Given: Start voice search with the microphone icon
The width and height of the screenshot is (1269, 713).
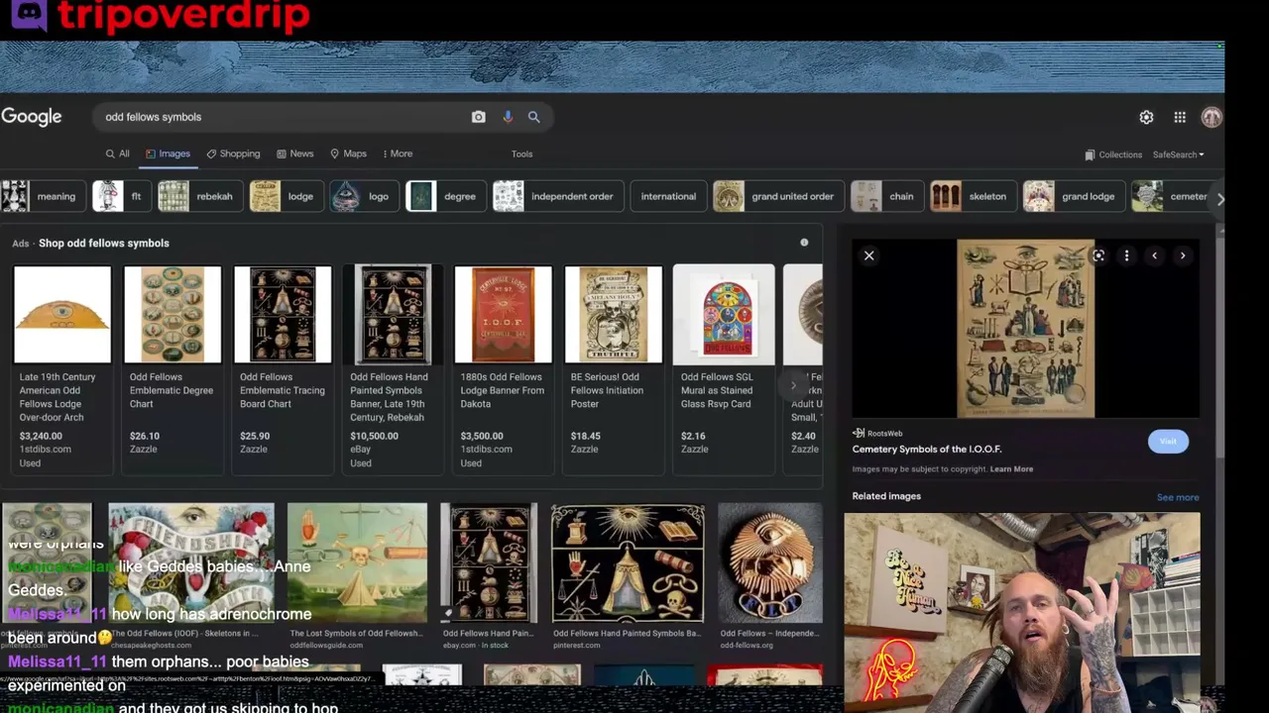Looking at the screenshot, I should tap(508, 117).
